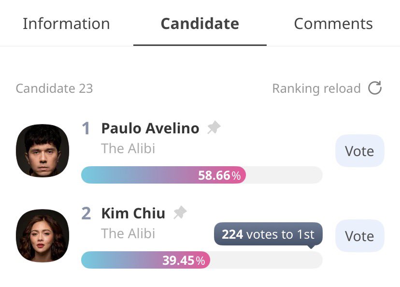The width and height of the screenshot is (400, 287).
Task: Select the Candidate tab
Action: pyautogui.click(x=200, y=24)
